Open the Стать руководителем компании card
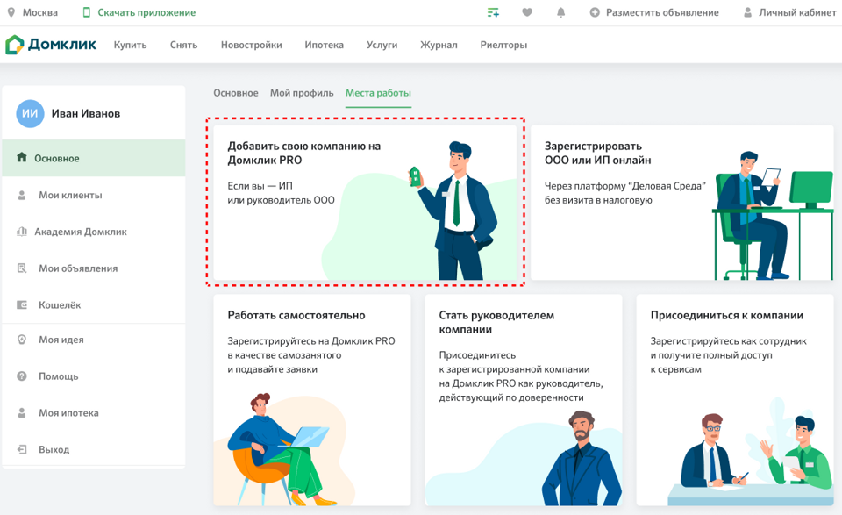Image resolution: width=842 pixels, height=515 pixels. click(x=524, y=400)
